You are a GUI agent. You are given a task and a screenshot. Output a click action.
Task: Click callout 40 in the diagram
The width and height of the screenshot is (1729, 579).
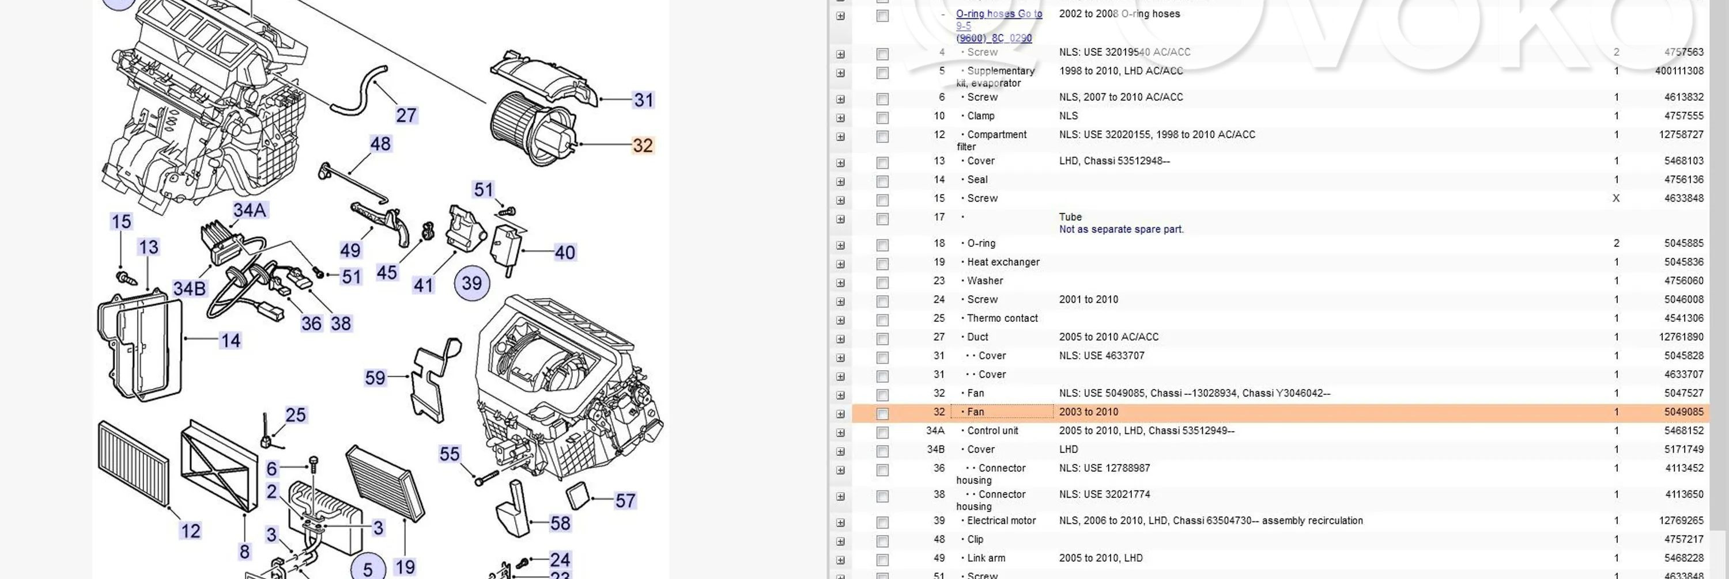pyautogui.click(x=564, y=253)
